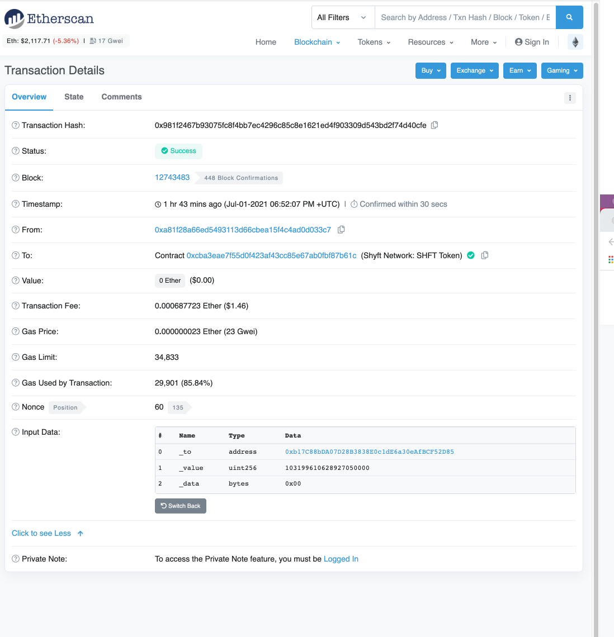Click help icon next to Nonce
Image resolution: width=614 pixels, height=637 pixels.
[x=16, y=407]
